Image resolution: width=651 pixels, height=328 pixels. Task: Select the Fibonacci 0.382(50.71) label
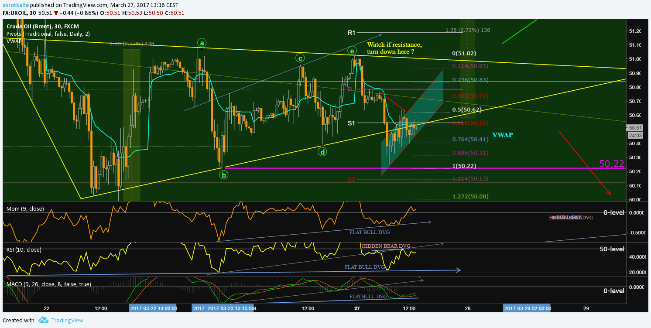tap(470, 96)
